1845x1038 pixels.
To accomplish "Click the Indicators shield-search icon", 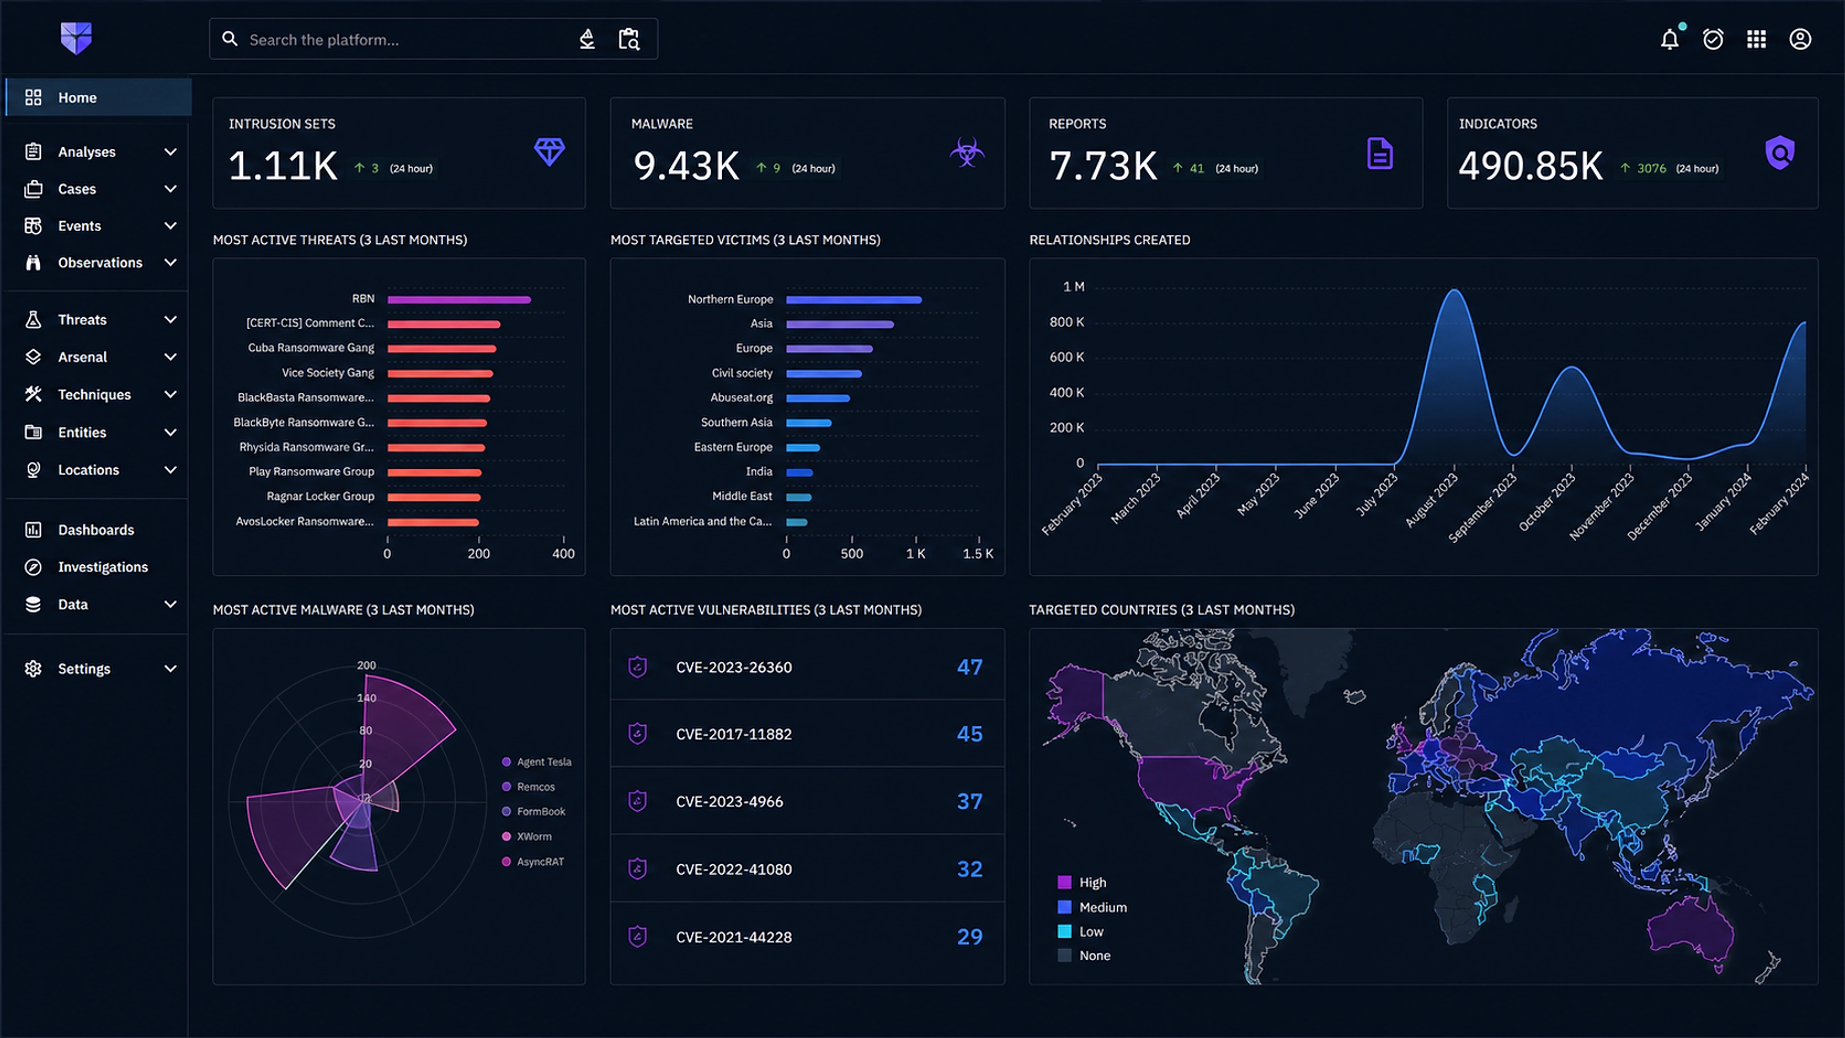I will [1780, 152].
